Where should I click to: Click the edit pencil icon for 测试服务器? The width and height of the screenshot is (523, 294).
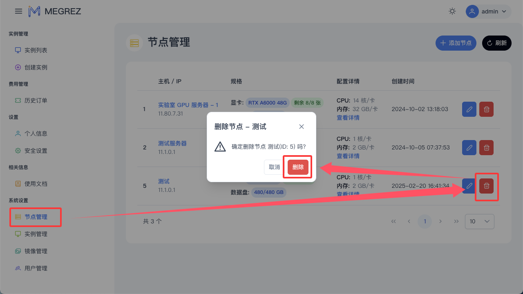[469, 147]
